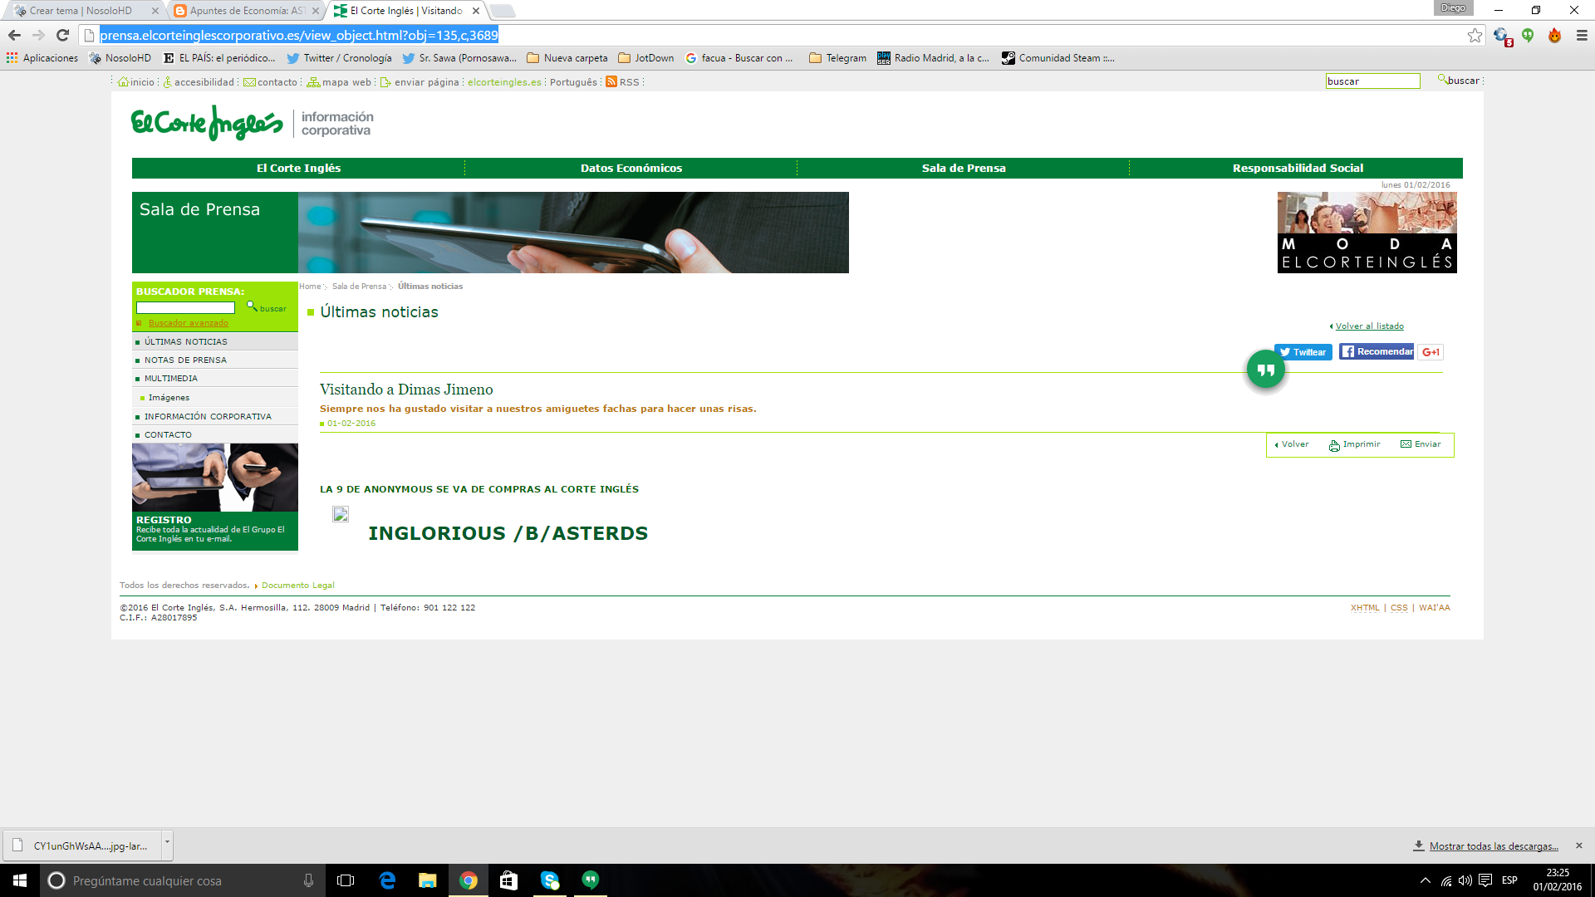
Task: Focus the top buscar search field
Action: (1372, 81)
